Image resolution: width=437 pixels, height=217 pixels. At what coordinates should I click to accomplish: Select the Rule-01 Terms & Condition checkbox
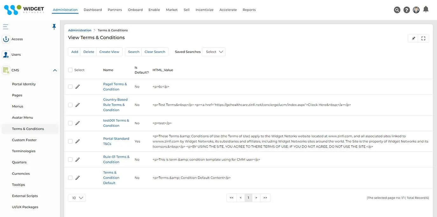pos(70,160)
